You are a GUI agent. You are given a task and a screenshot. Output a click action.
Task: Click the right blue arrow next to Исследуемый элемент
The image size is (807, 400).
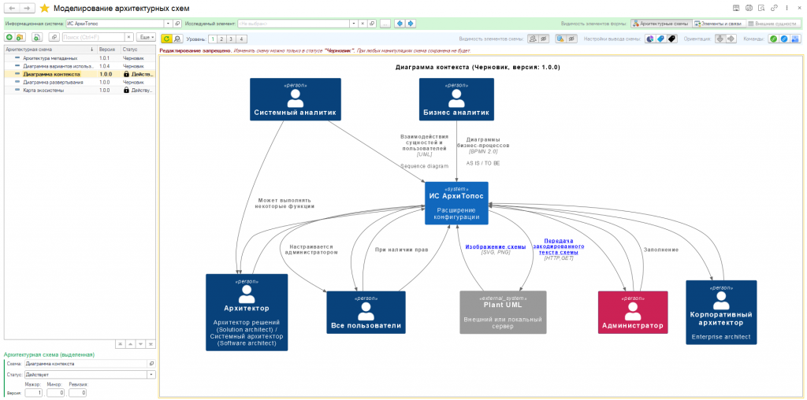[x=410, y=24]
